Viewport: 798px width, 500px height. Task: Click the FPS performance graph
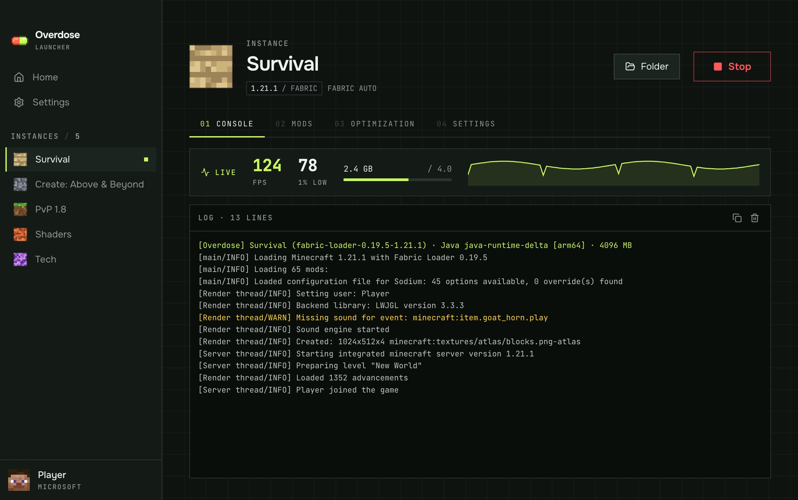[614, 173]
